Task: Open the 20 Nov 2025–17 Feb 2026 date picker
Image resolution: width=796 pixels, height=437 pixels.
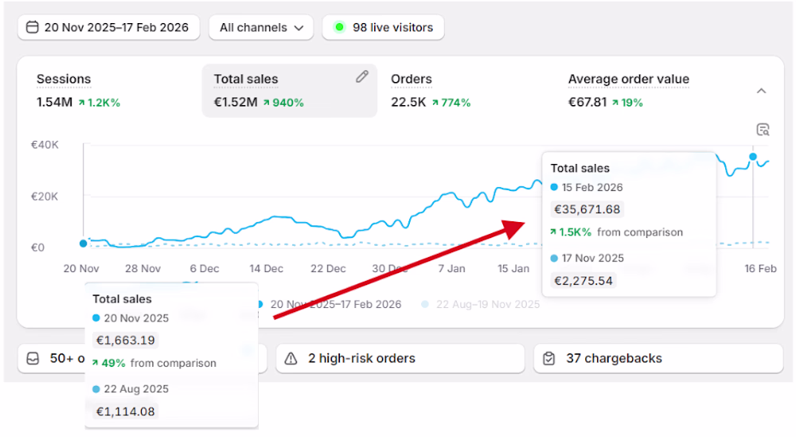Action: pos(108,27)
